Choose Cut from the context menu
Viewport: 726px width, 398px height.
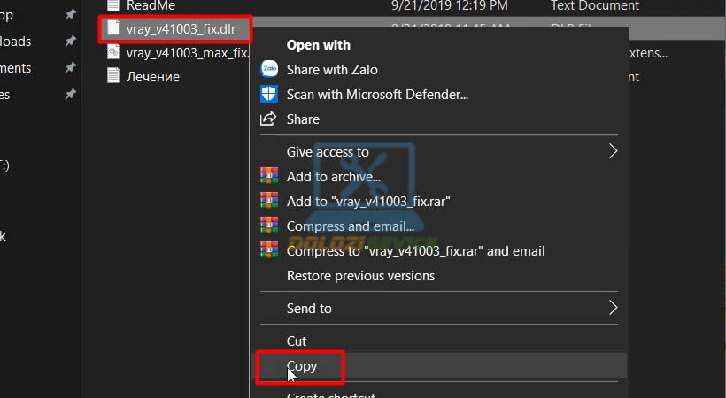click(297, 341)
